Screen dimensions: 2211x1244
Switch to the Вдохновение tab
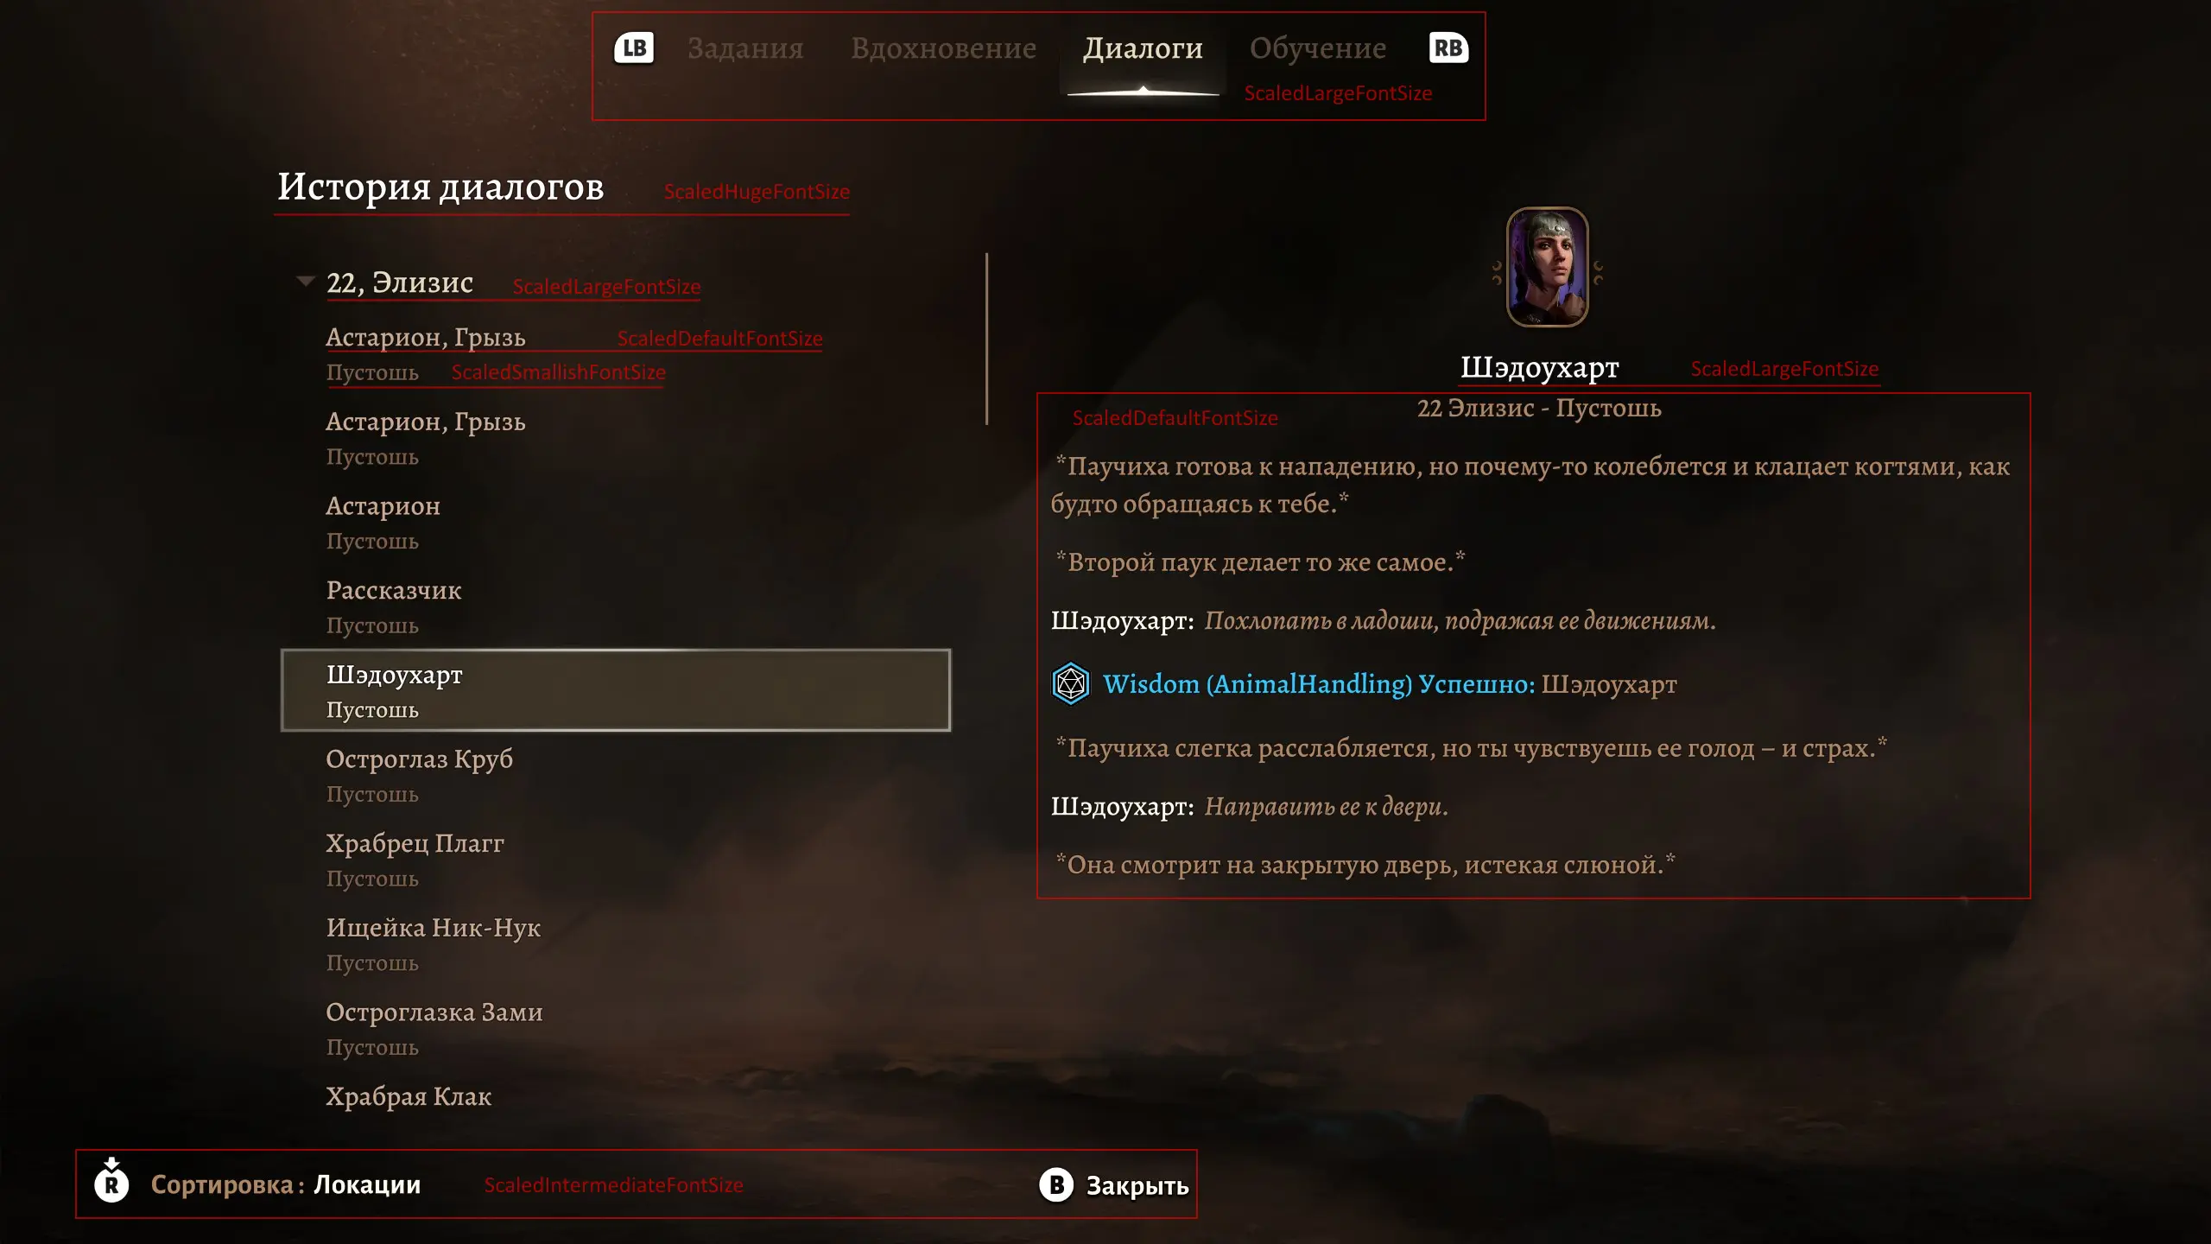pyautogui.click(x=943, y=48)
